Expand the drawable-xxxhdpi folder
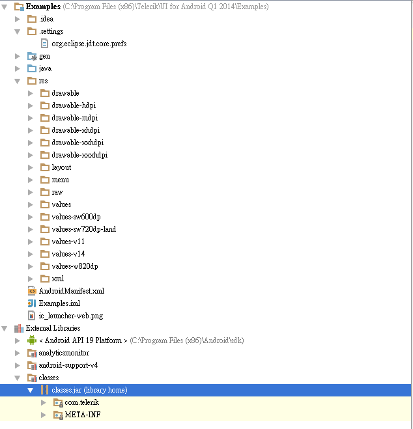The height and width of the screenshot is (429, 413). [31, 155]
